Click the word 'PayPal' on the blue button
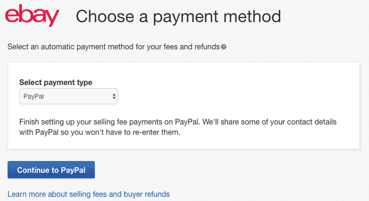Screen dimensions: 369x201 (73, 170)
